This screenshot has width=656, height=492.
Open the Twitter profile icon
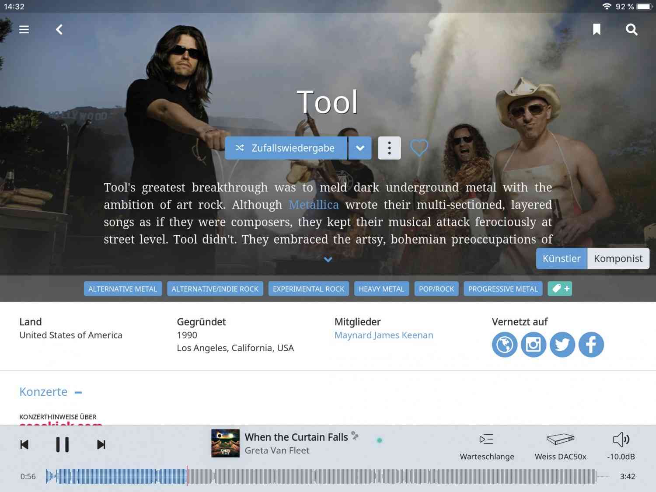(562, 345)
